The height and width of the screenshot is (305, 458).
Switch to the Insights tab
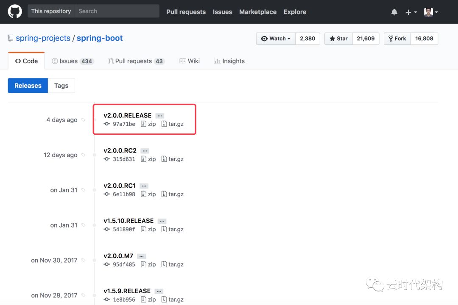(x=229, y=61)
